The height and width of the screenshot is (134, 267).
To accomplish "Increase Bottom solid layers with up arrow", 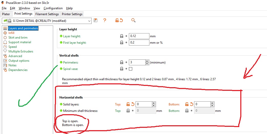I will pyautogui.click(x=213, y=103).
